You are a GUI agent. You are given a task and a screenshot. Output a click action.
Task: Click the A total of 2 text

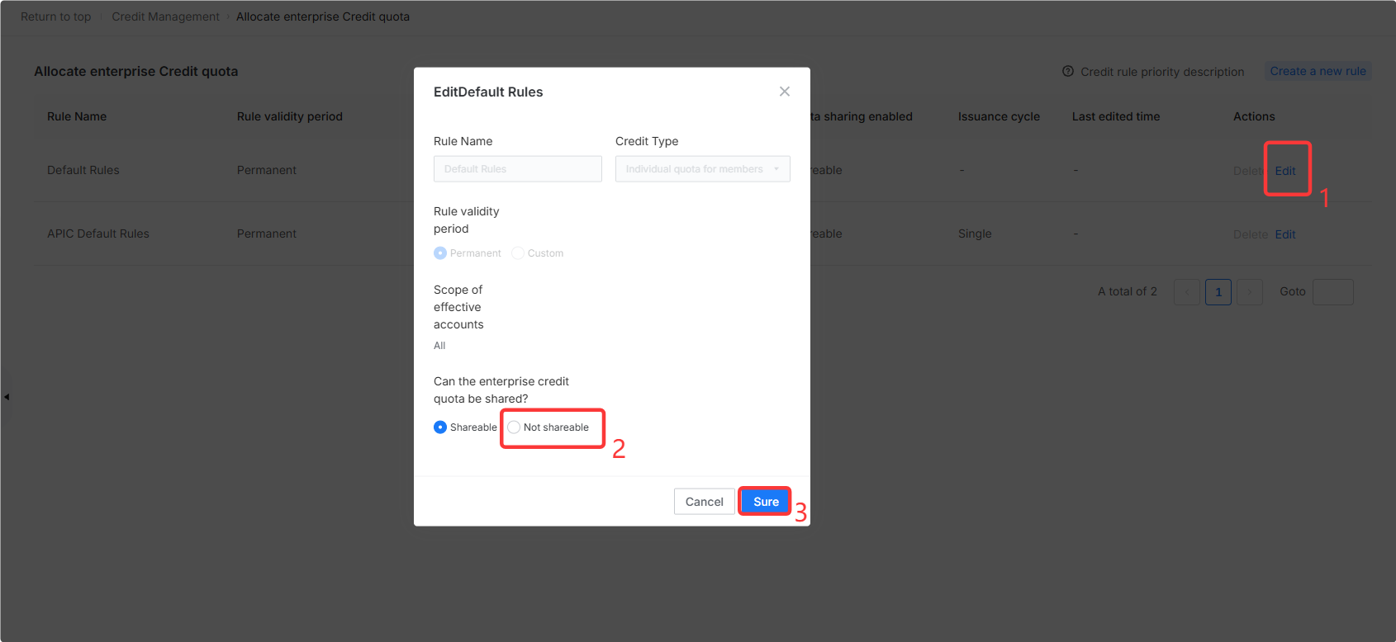point(1128,291)
